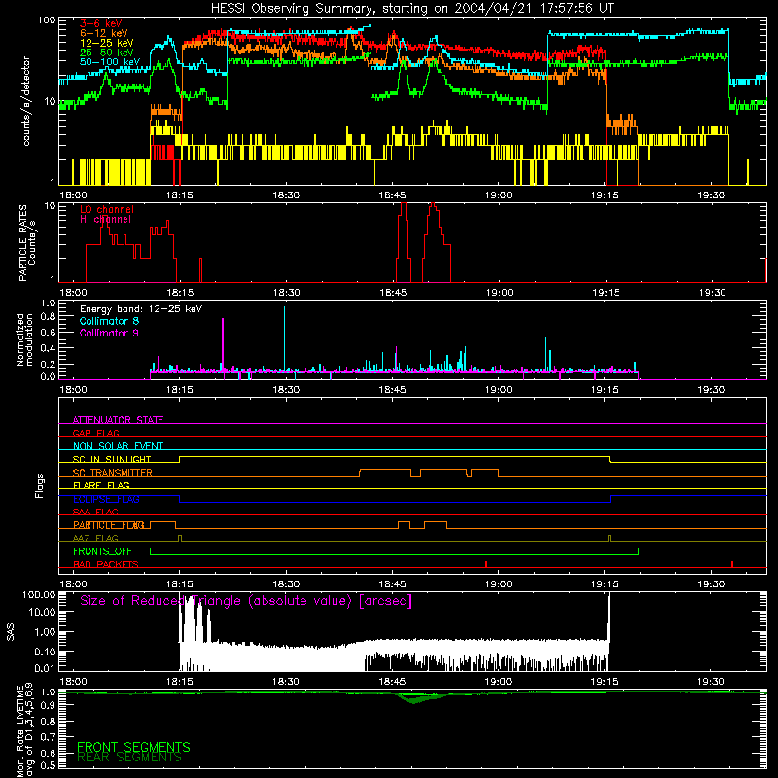Click the Normalized modulation axis label
The width and height of the screenshot is (778, 778).
(x=23, y=339)
